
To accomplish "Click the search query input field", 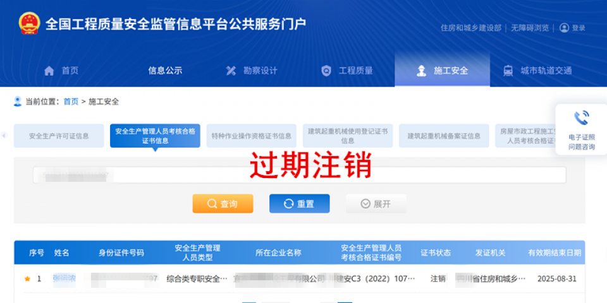I will (299, 175).
